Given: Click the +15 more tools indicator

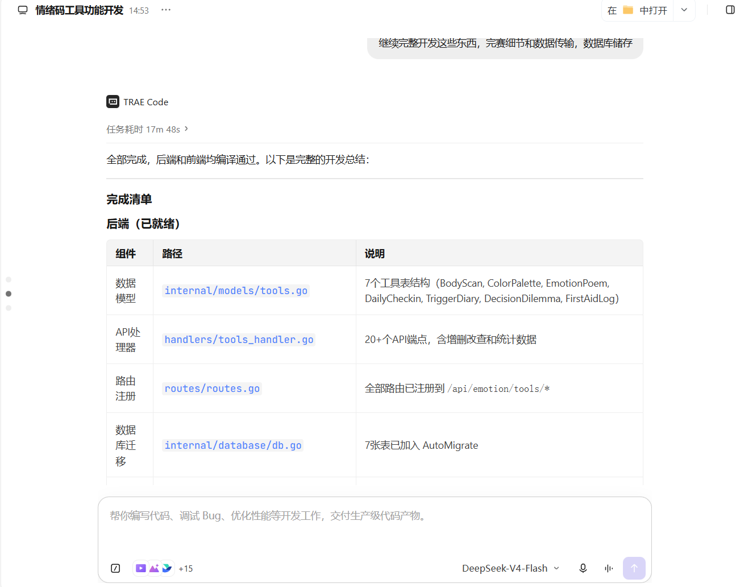Looking at the screenshot, I should [186, 569].
